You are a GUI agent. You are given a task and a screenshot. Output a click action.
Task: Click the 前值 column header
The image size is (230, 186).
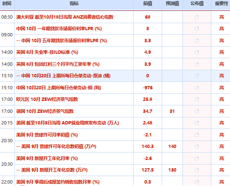pyautogui.click(x=148, y=3)
